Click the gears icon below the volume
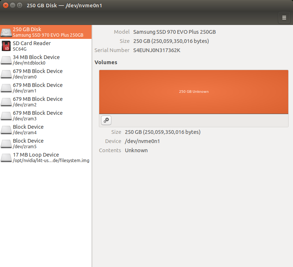 point(106,120)
